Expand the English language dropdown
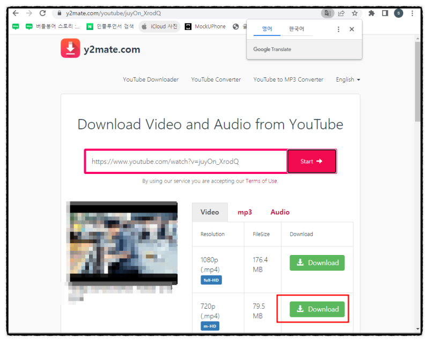The height and width of the screenshot is (342, 429). (x=347, y=79)
